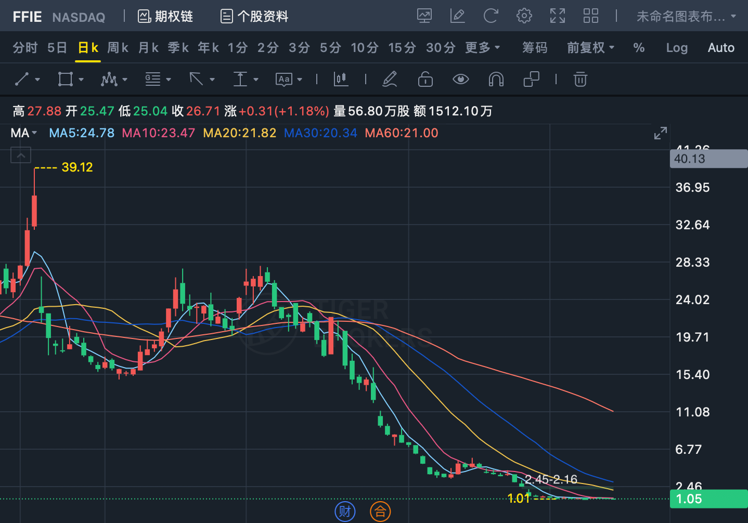Open the 更多 timeframes dropdown
The image size is (748, 523).
click(x=483, y=48)
